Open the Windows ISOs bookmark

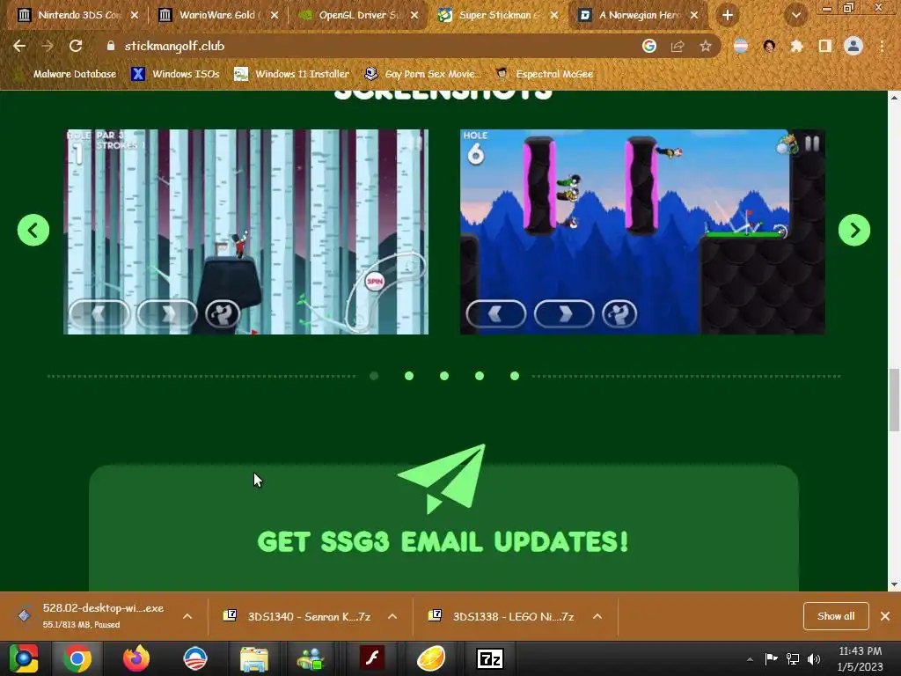tap(175, 74)
